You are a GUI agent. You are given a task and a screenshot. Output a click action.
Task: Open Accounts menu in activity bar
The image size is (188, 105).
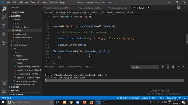click(x=4, y=83)
